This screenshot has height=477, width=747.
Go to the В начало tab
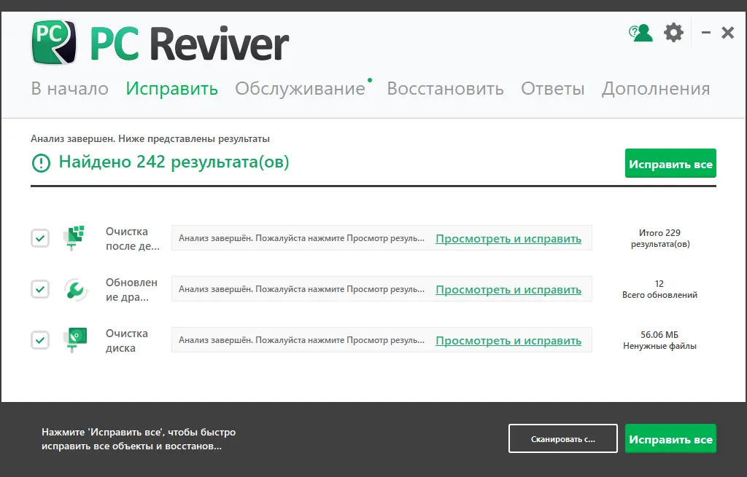(x=69, y=88)
